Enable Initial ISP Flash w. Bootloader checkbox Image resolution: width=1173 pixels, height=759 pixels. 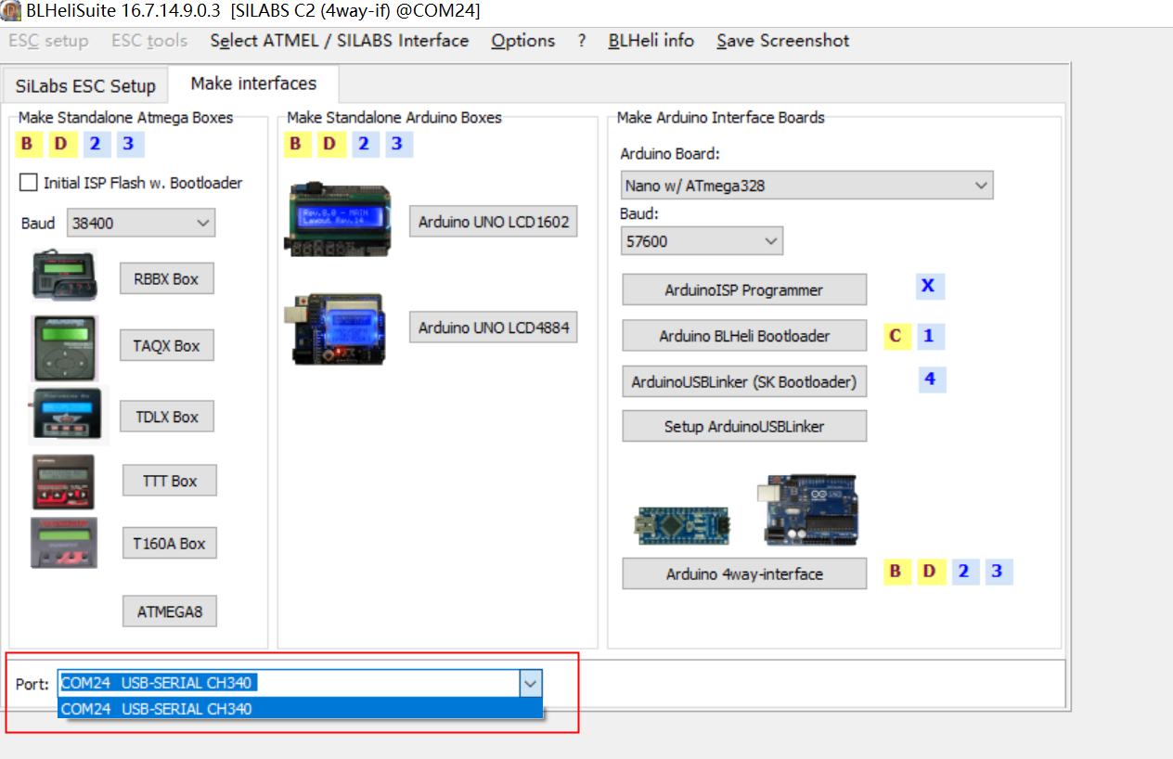[x=29, y=183]
